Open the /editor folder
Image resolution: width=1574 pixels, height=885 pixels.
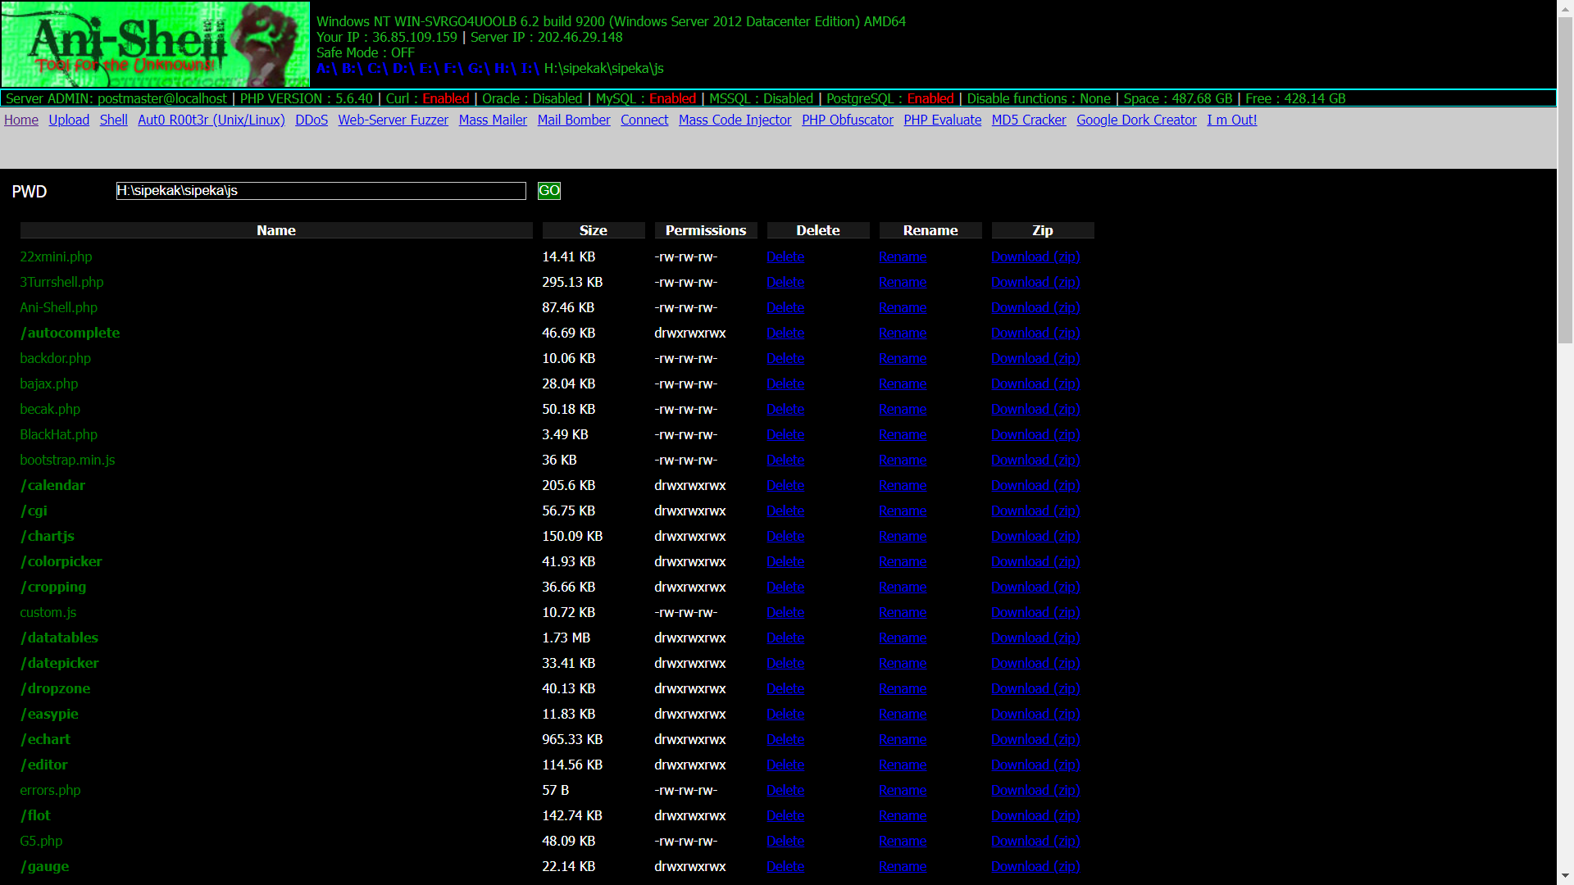click(43, 765)
